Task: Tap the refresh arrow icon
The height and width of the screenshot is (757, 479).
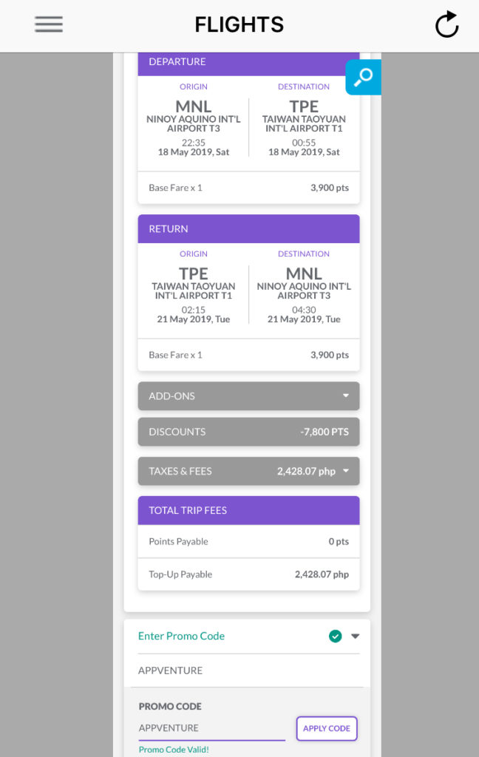Action: point(446,24)
